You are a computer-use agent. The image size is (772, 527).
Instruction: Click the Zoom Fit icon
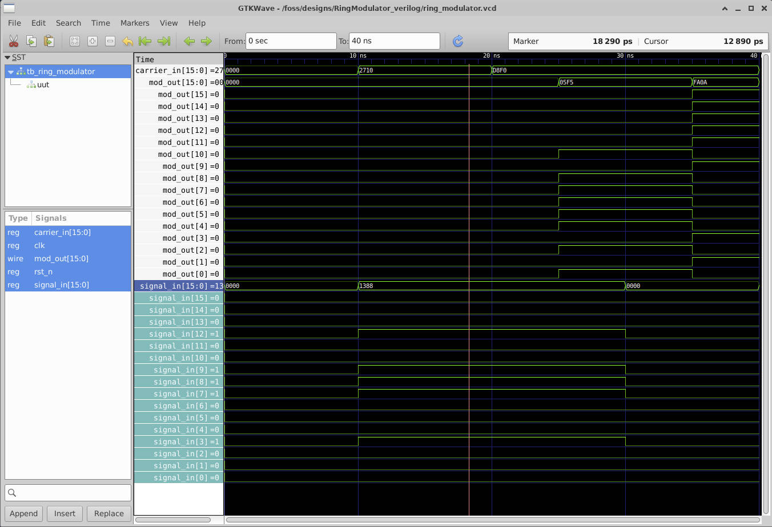click(75, 41)
